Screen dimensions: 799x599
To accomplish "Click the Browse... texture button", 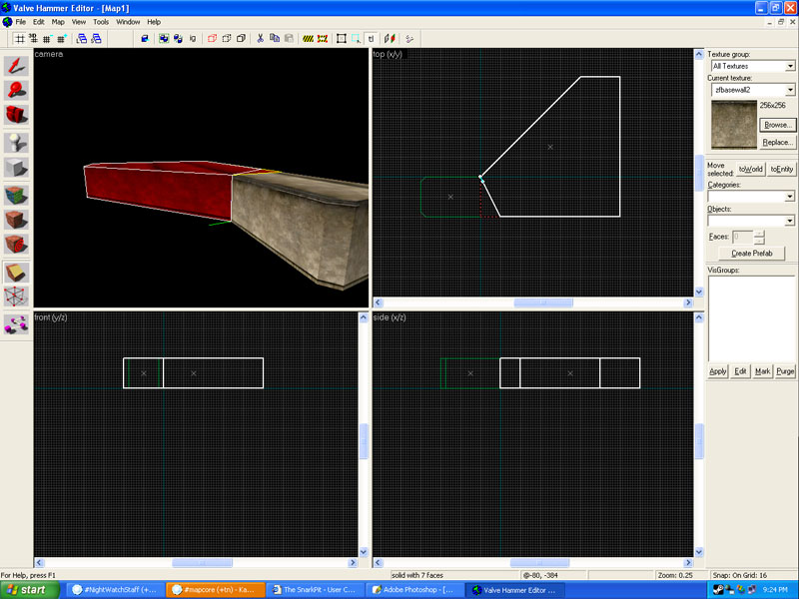I will pos(777,125).
